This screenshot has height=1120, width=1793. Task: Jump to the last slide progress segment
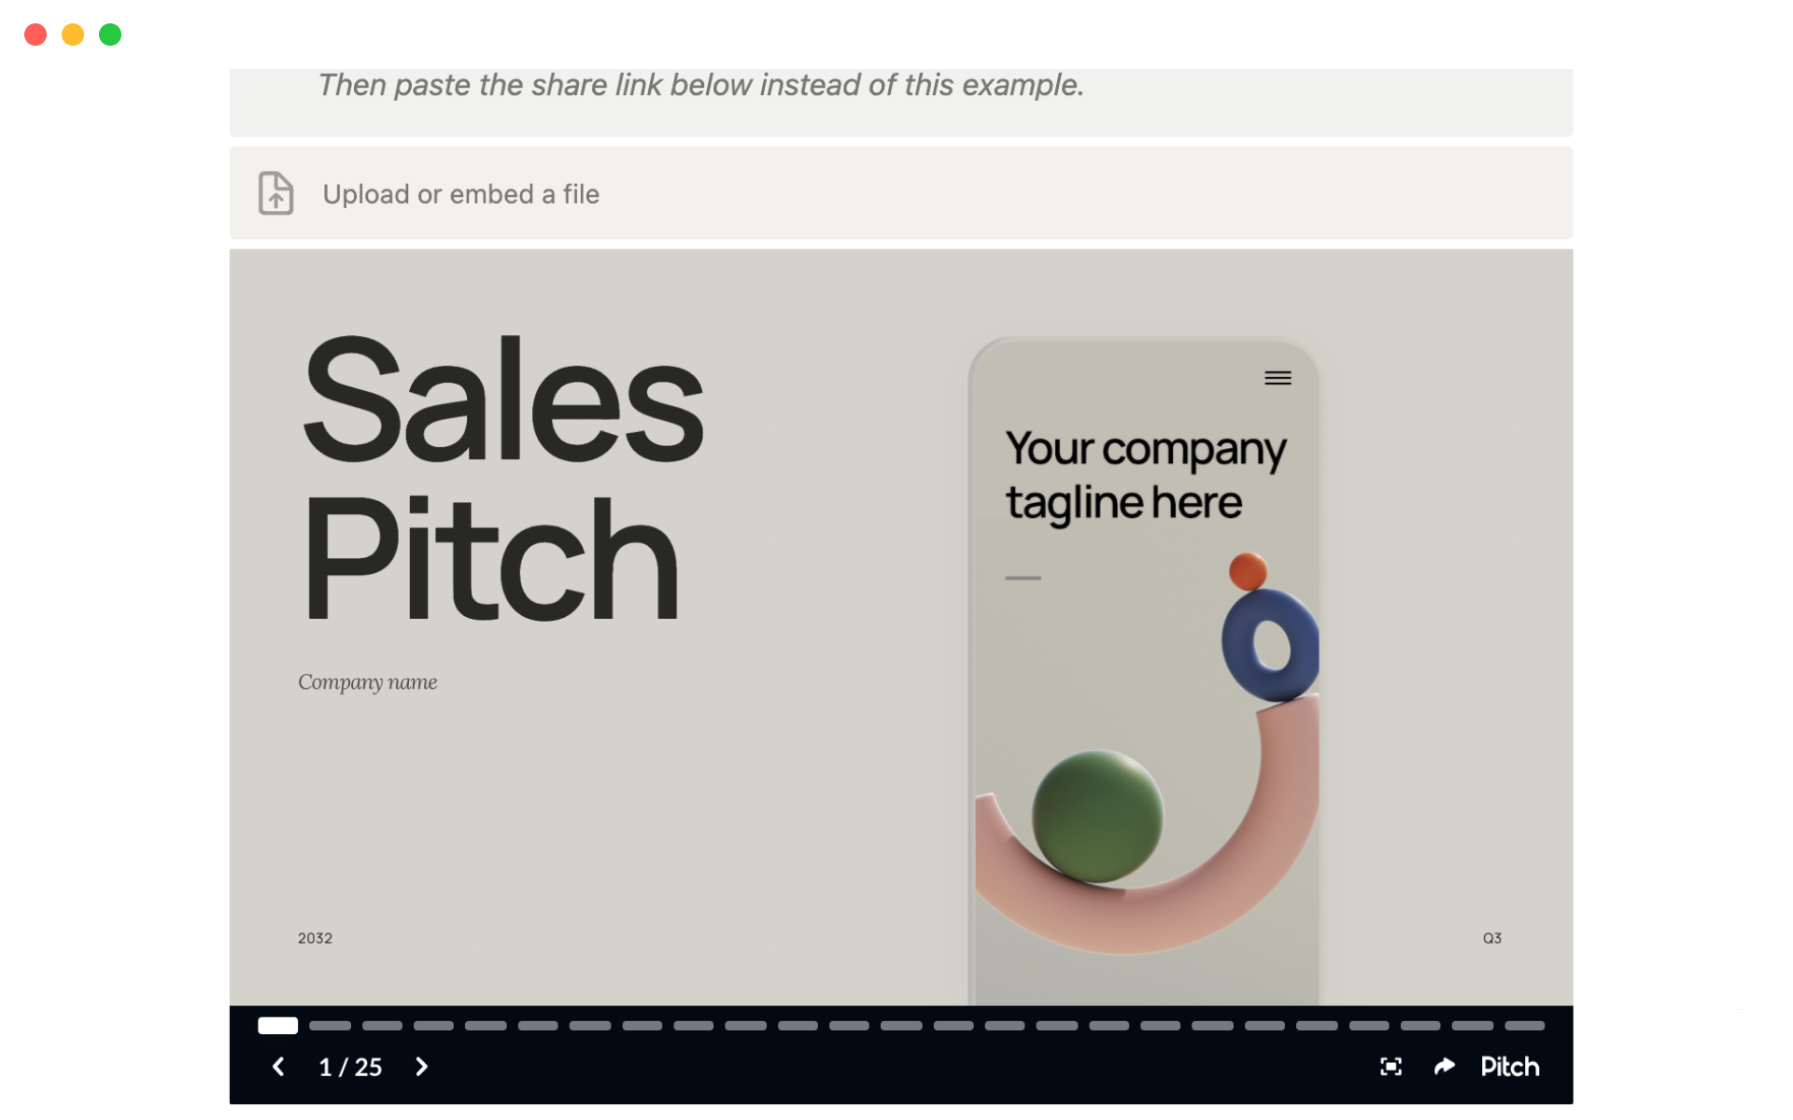pyautogui.click(x=1524, y=1026)
